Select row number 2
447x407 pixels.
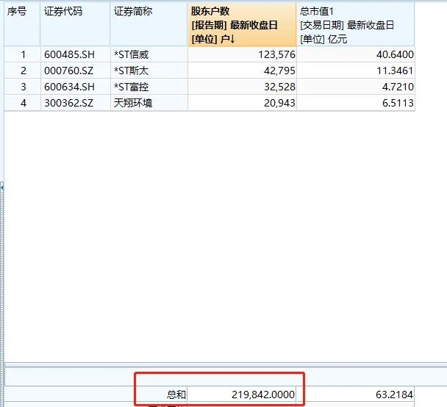click(24, 71)
